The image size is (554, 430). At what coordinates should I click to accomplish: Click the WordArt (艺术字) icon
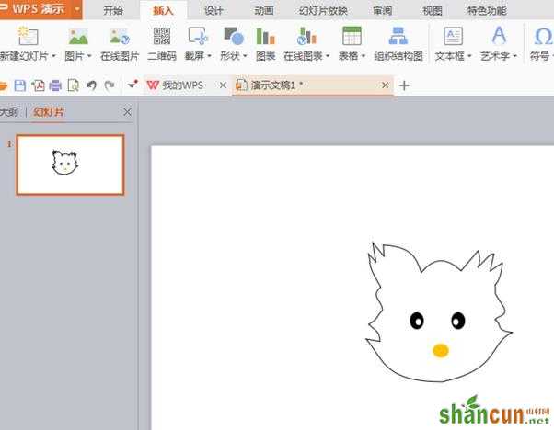[x=499, y=35]
